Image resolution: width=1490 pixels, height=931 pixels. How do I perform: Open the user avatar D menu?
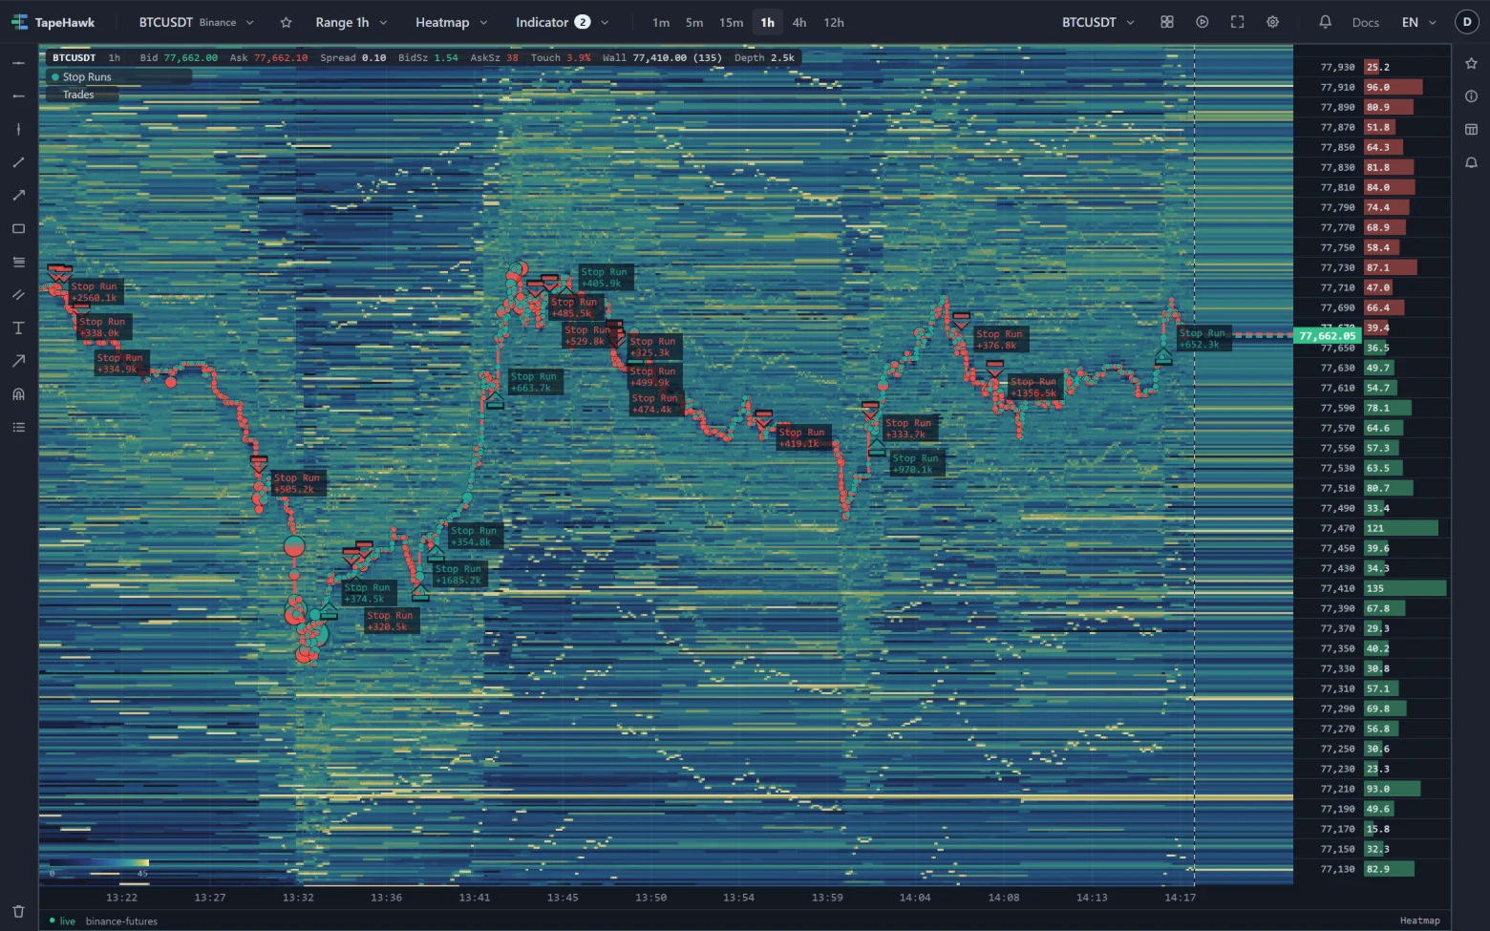point(1467,22)
